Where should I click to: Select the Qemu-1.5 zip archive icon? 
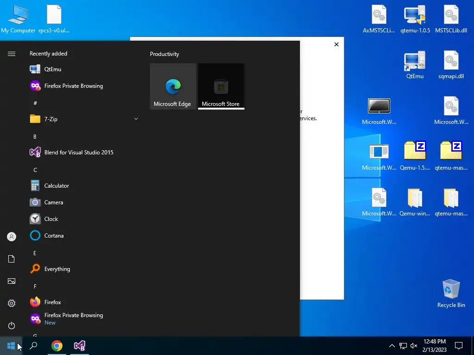coord(415,156)
